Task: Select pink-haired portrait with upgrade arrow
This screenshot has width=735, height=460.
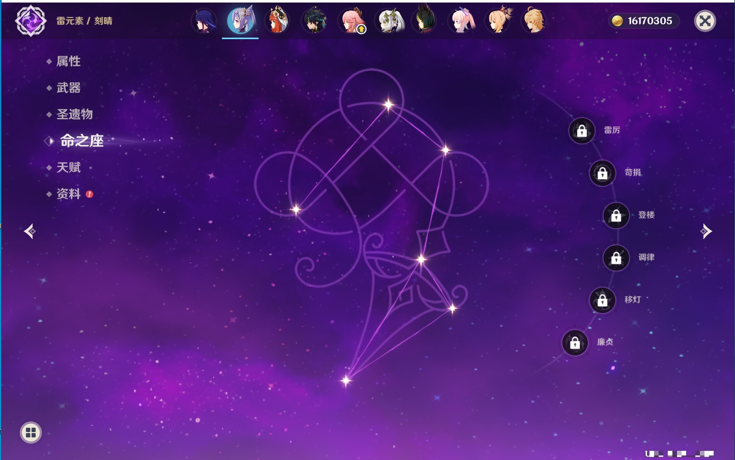Action: pos(351,21)
